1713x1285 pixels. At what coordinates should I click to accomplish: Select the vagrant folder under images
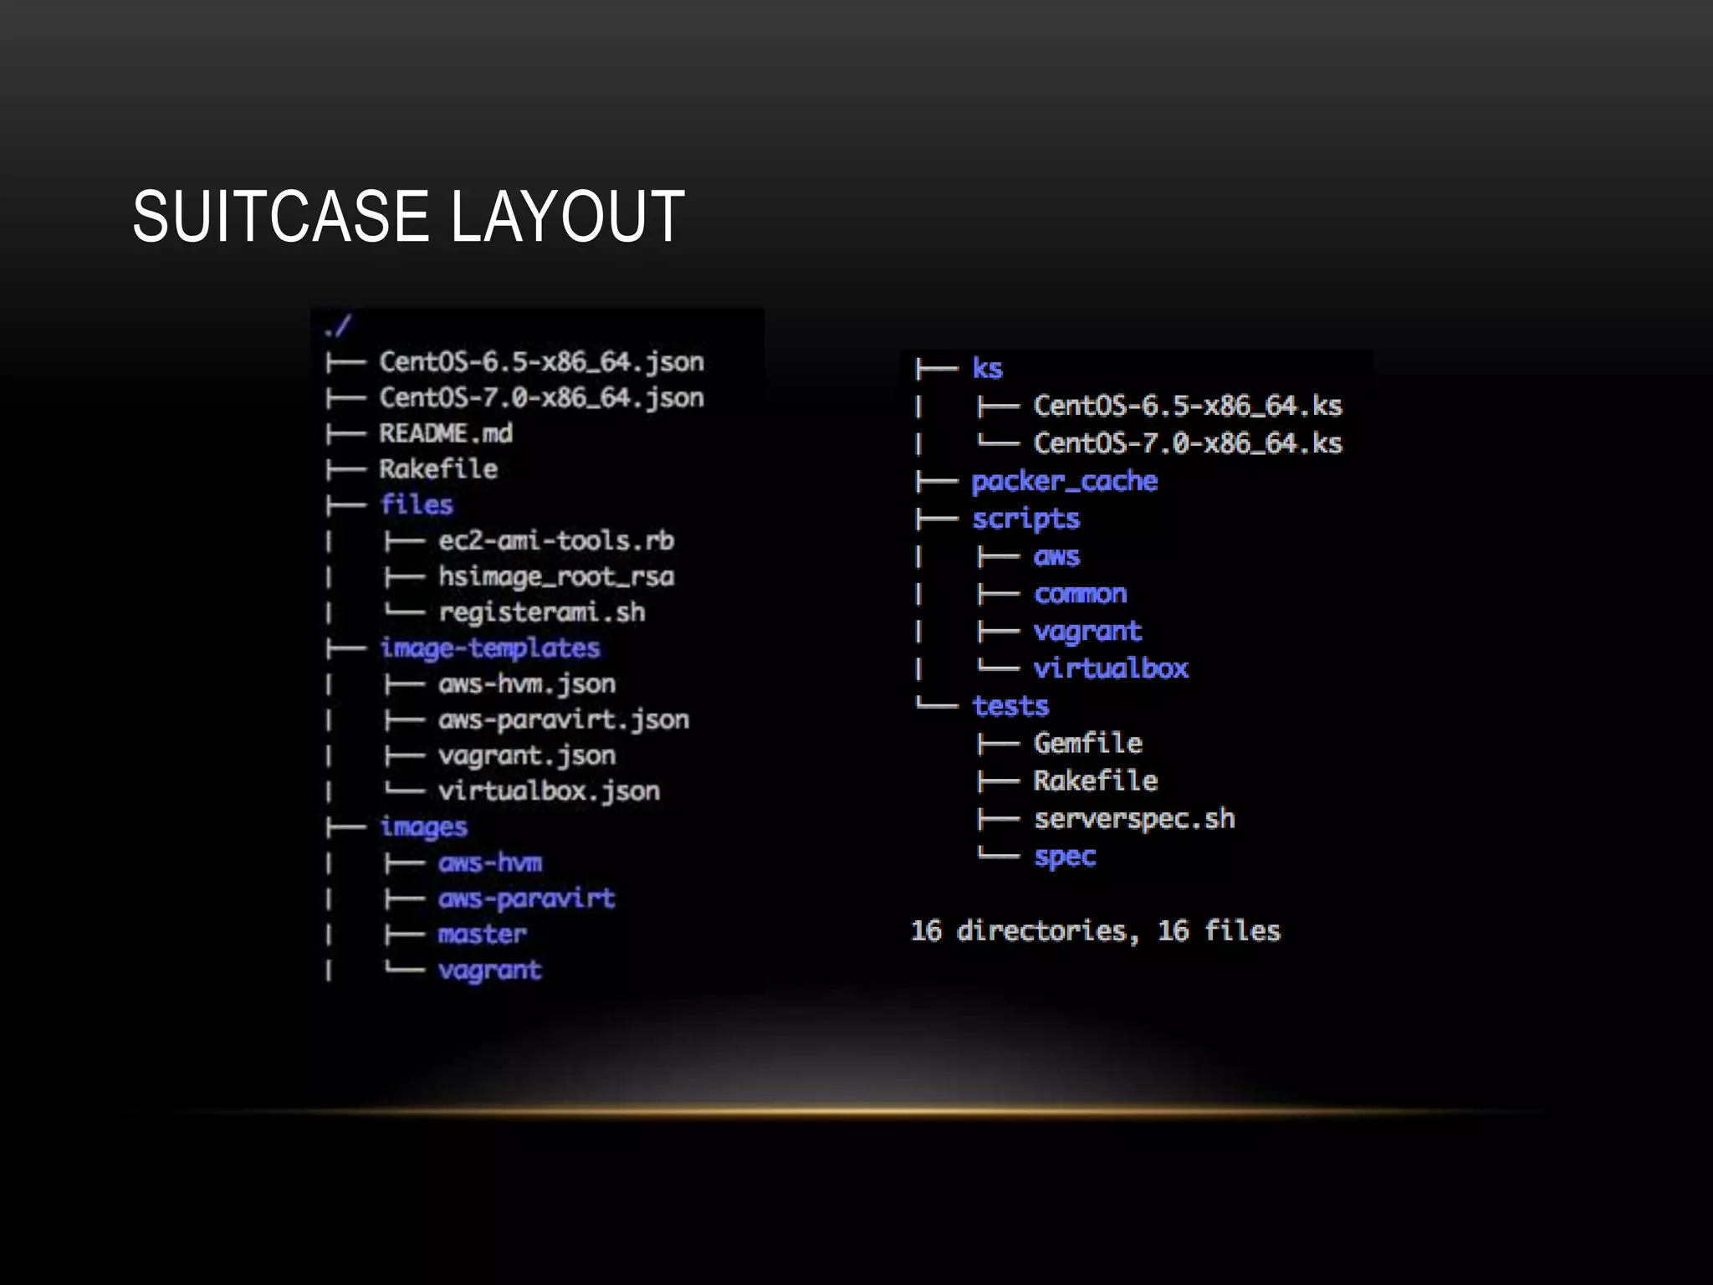click(x=490, y=971)
